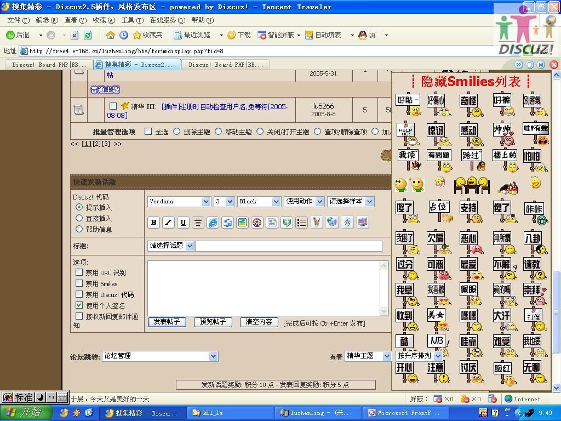This screenshot has height=421, width=561.
Task: Insert an image using the picture icon
Action: point(242,223)
